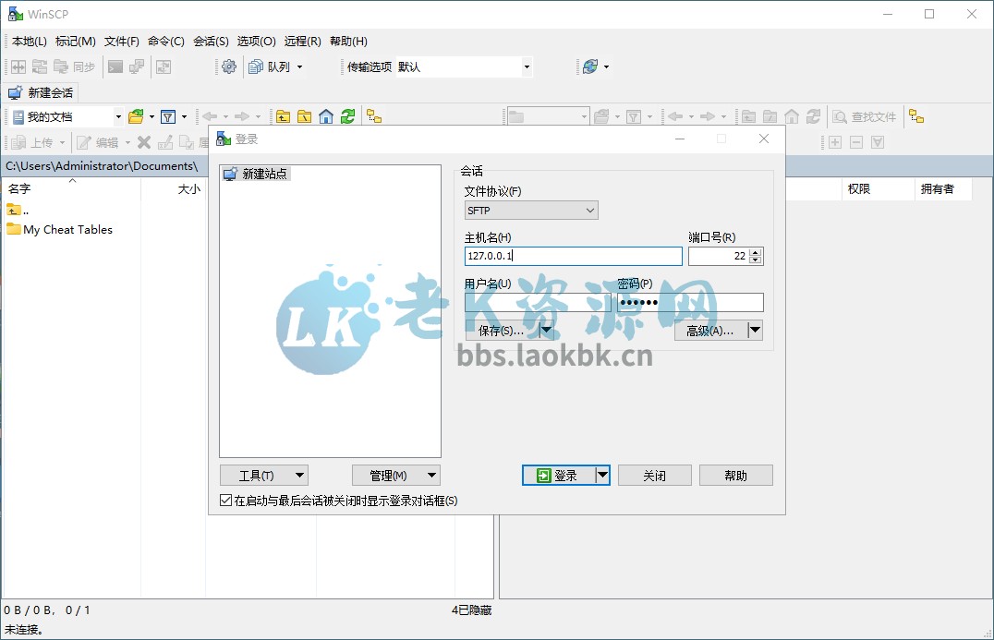Screen dimensions: 994x640
Task: Open the 标记(M) menu
Action: coord(76,42)
